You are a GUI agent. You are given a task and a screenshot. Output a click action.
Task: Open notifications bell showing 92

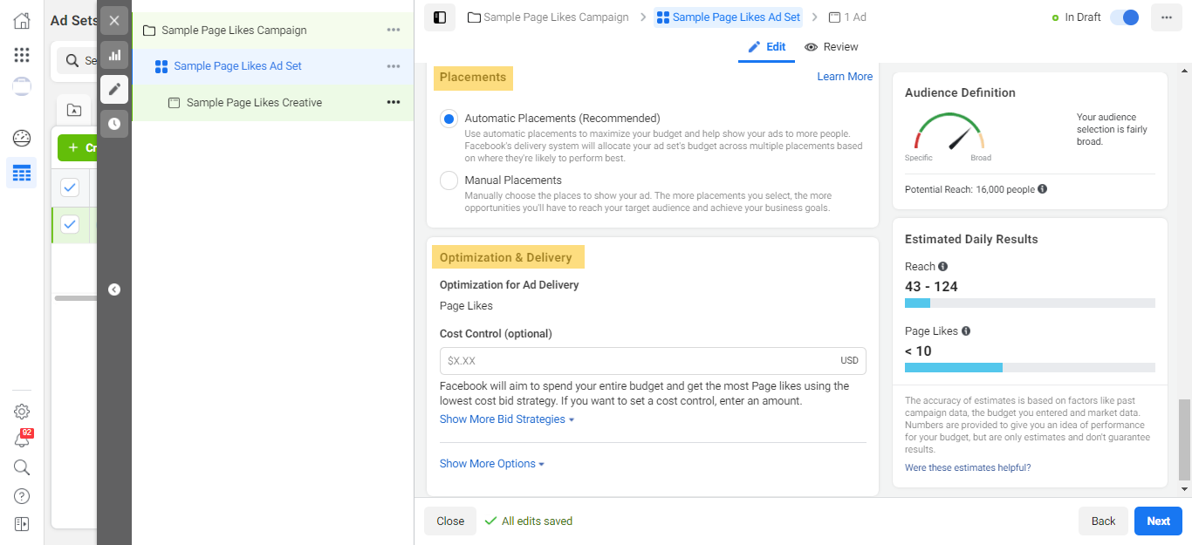click(22, 439)
